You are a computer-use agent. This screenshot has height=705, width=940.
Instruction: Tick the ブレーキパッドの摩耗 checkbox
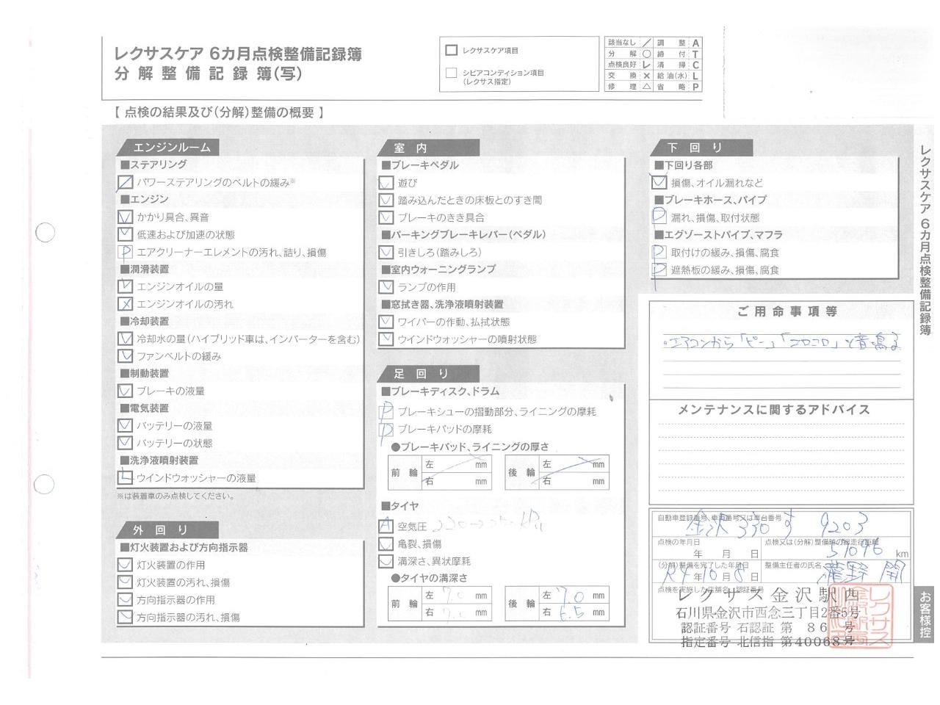[386, 430]
